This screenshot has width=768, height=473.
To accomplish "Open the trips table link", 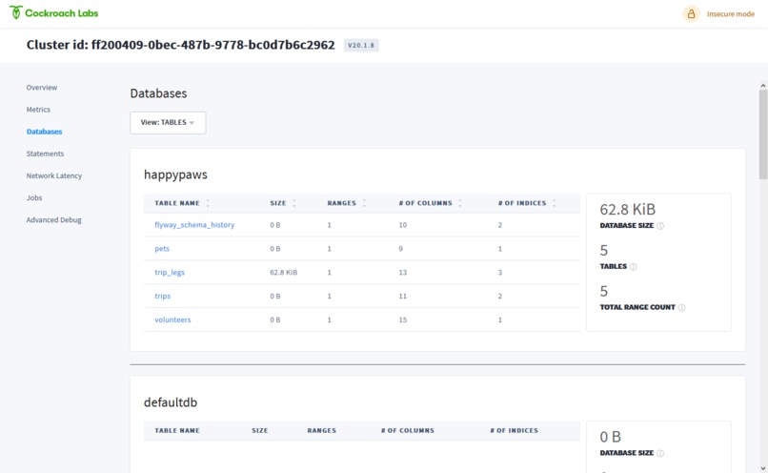I will pyautogui.click(x=162, y=296).
